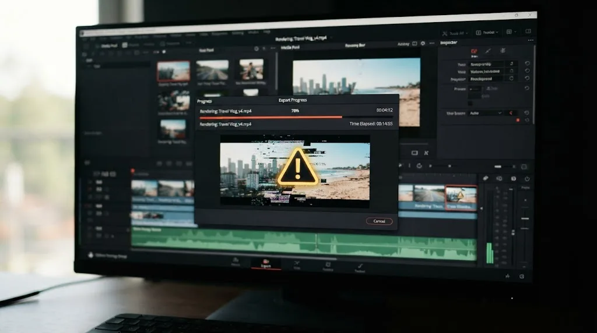Select the green audio waveform clip
Screen dimensions: 597x333
pos(303,244)
